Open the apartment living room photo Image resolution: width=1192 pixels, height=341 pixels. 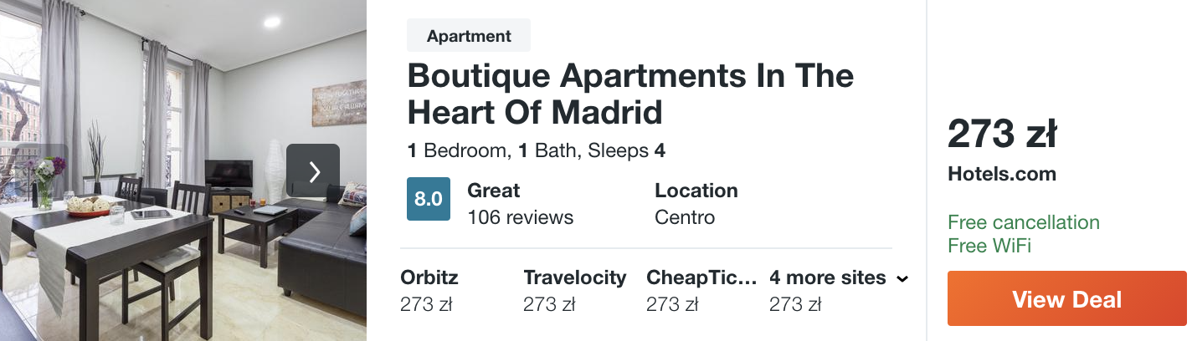click(183, 170)
